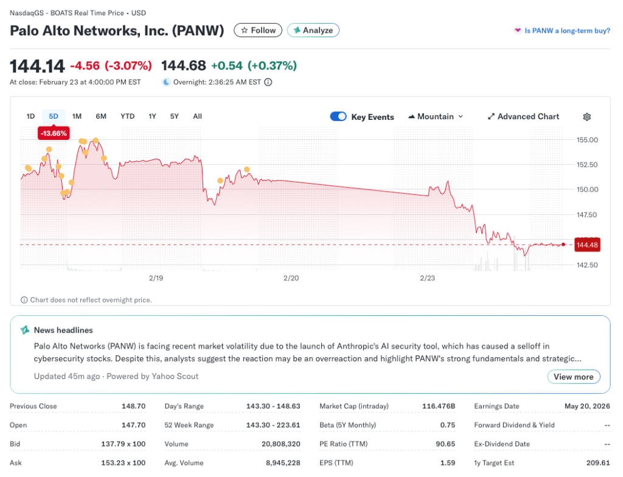Switch to the 1M time range
The height and width of the screenshot is (477, 623).
pyautogui.click(x=77, y=116)
